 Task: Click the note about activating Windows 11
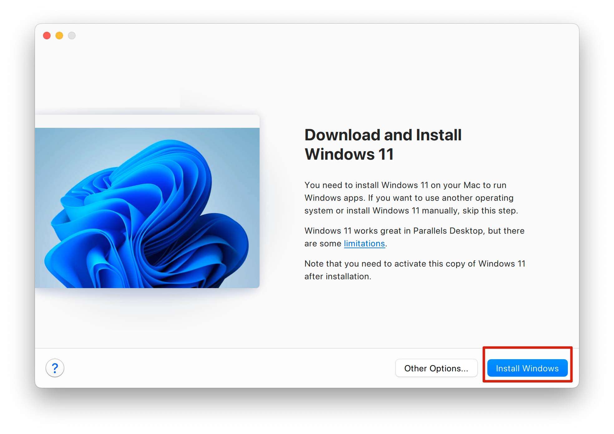(x=414, y=264)
